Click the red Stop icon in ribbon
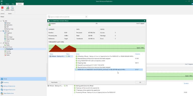This screenshot has width=193, height=96. click(x=2, y=8)
